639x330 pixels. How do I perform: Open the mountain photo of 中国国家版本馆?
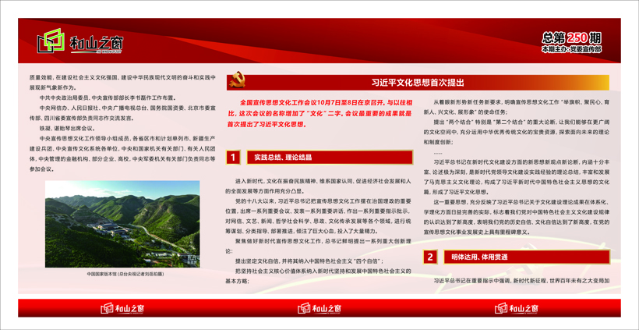point(122,224)
